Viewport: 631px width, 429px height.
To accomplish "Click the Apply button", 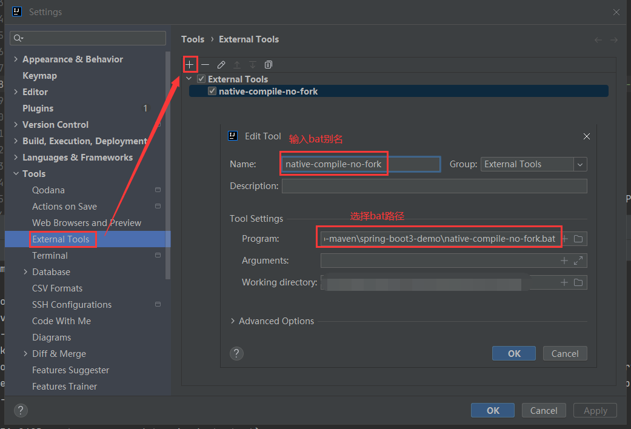I will (x=595, y=410).
